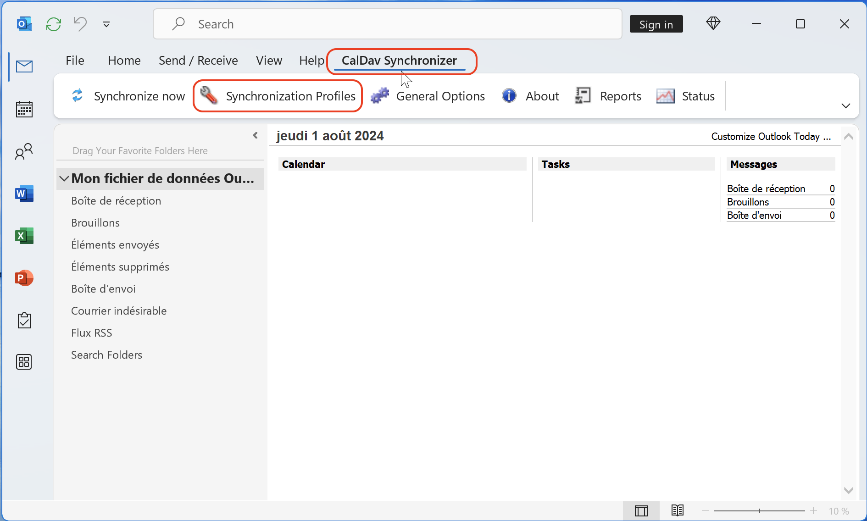Click the premium diamond icon
This screenshot has width=867, height=521.
pyautogui.click(x=713, y=23)
